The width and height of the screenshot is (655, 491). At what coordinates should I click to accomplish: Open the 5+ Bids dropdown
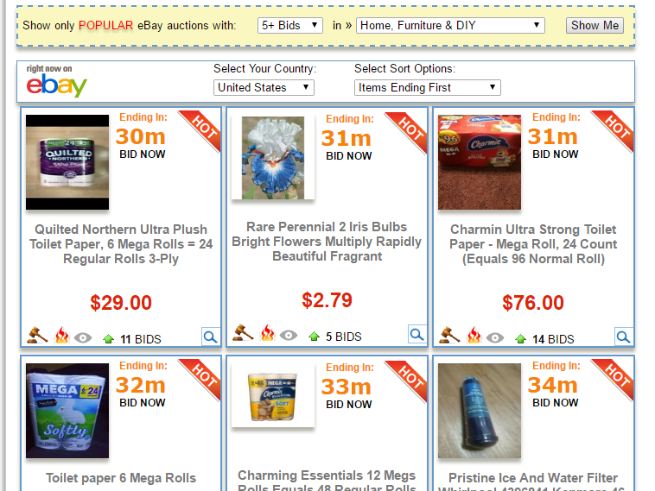coord(289,25)
